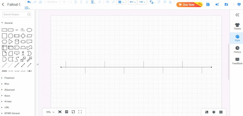Toggle the keyboard shortcuts icon at the bottom right
Screen dimensions: 243x116
(x=221, y=112)
